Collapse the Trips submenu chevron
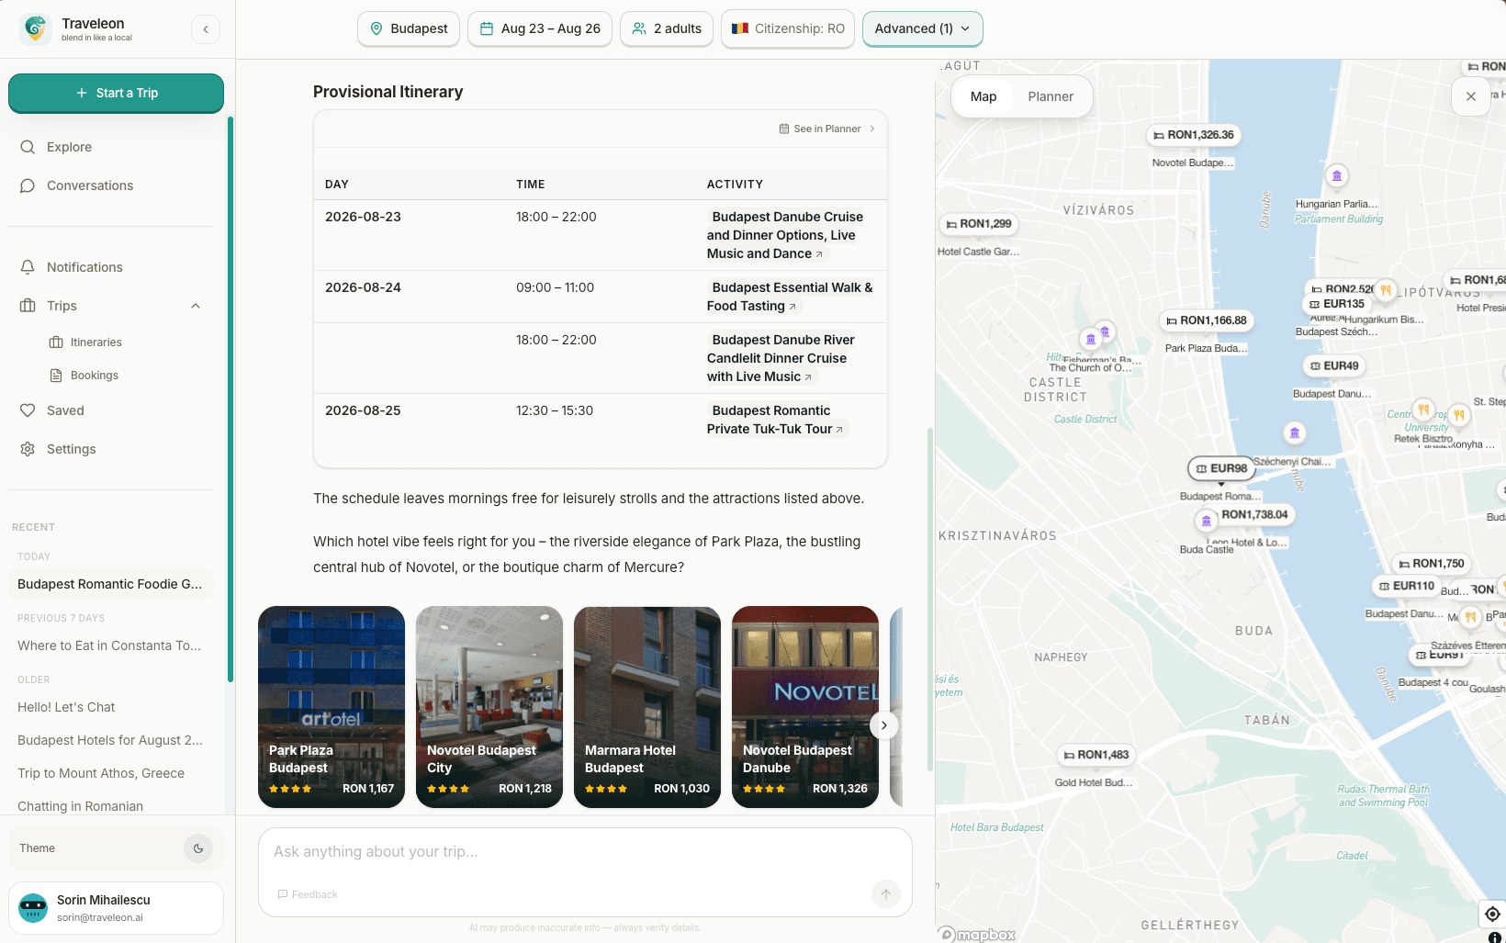Image resolution: width=1506 pixels, height=943 pixels. (x=196, y=306)
